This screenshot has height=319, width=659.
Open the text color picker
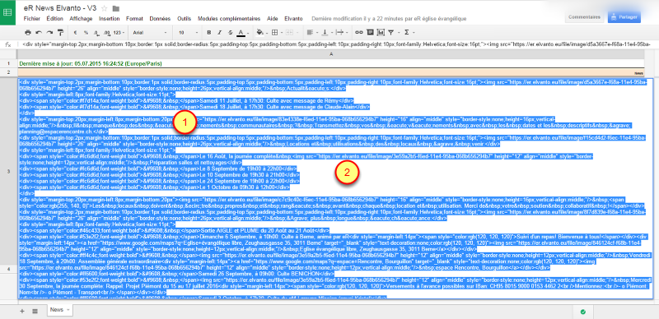pos(243,32)
